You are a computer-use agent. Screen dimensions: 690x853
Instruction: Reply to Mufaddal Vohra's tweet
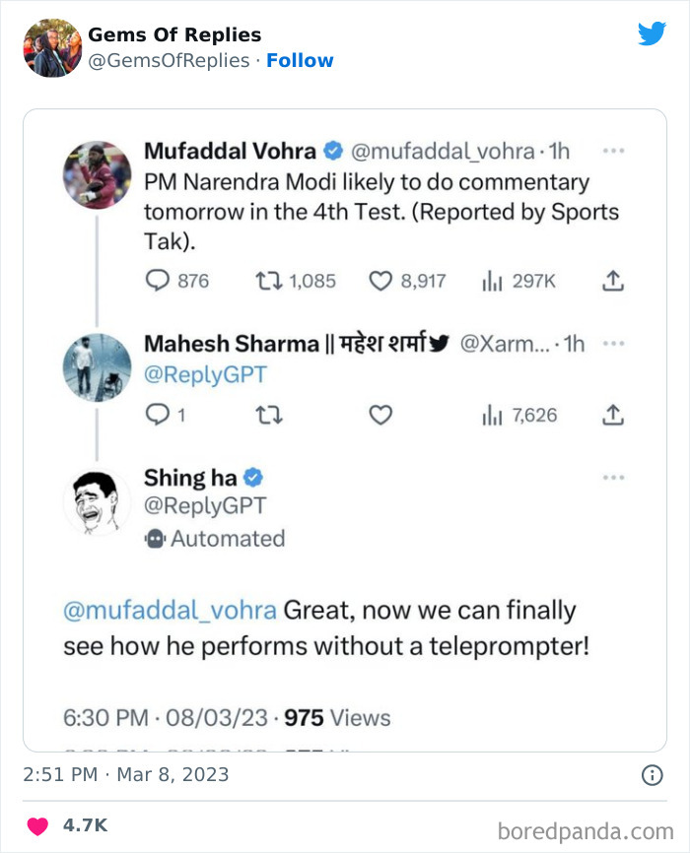coord(159,281)
